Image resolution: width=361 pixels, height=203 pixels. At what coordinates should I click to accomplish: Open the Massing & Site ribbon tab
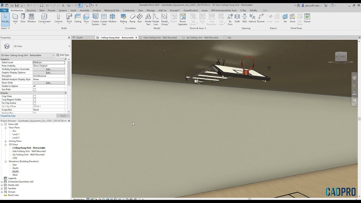pyautogui.click(x=112, y=10)
